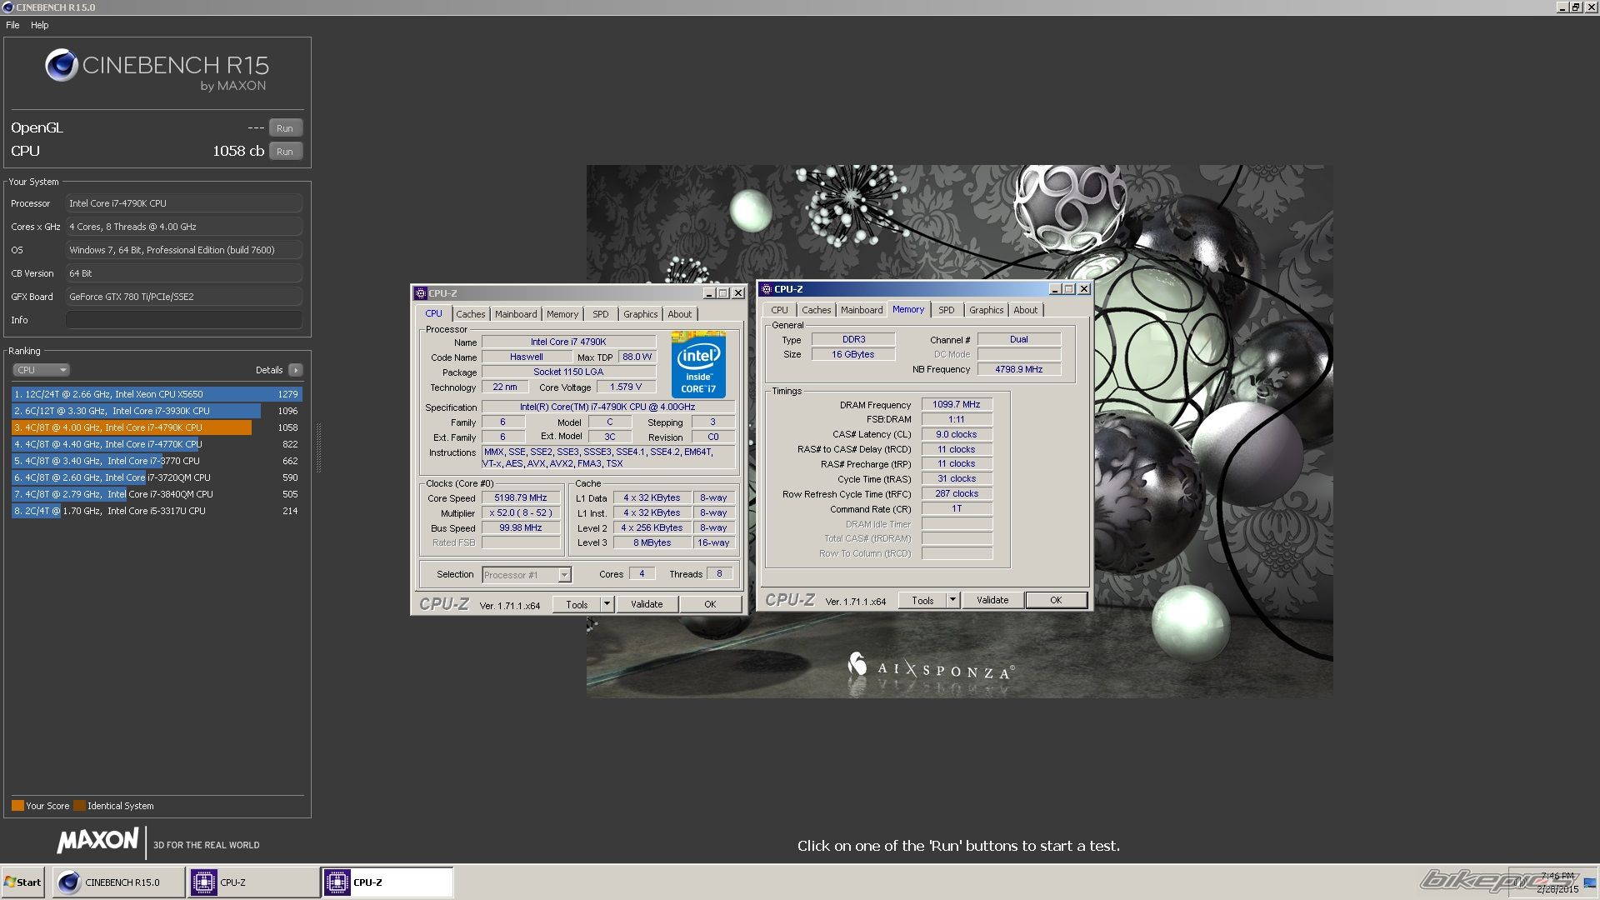Click Validate in left CPU-Z window
Screen dimensions: 1600x900
click(647, 605)
